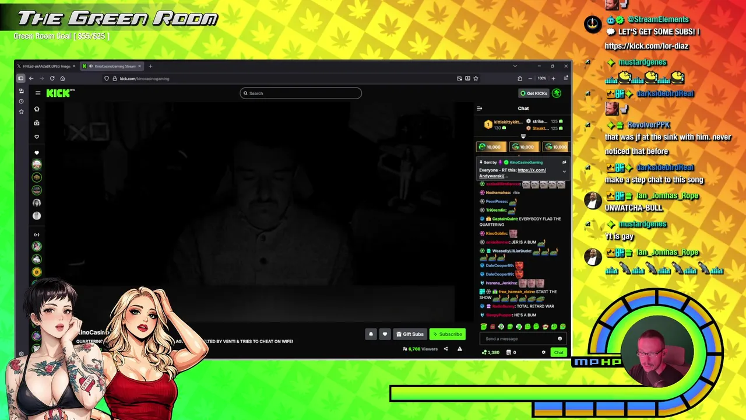Toggle the browser sidebar panel icon

point(20,78)
